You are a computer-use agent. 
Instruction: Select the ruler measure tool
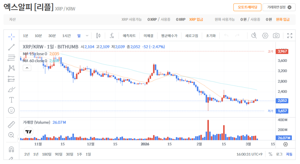[12, 124]
